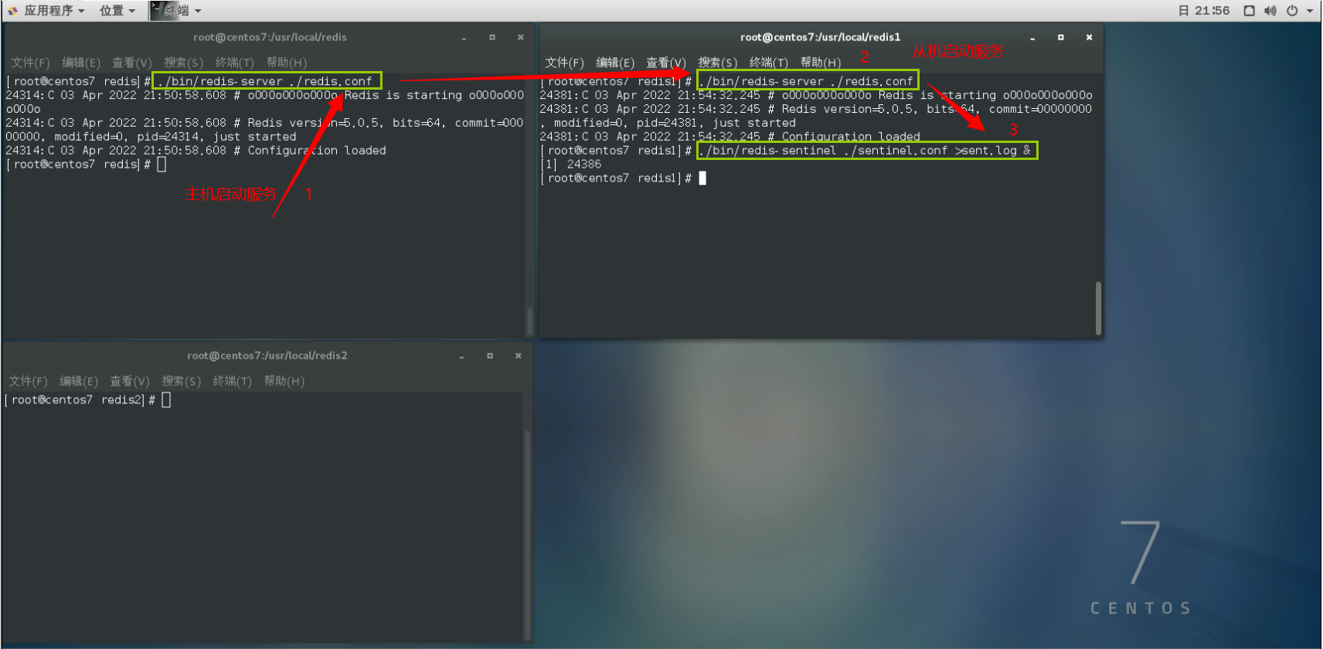This screenshot has width=1323, height=649.
Task: Click the last prompt cursor in redis terminal
Action: [x=162, y=165]
